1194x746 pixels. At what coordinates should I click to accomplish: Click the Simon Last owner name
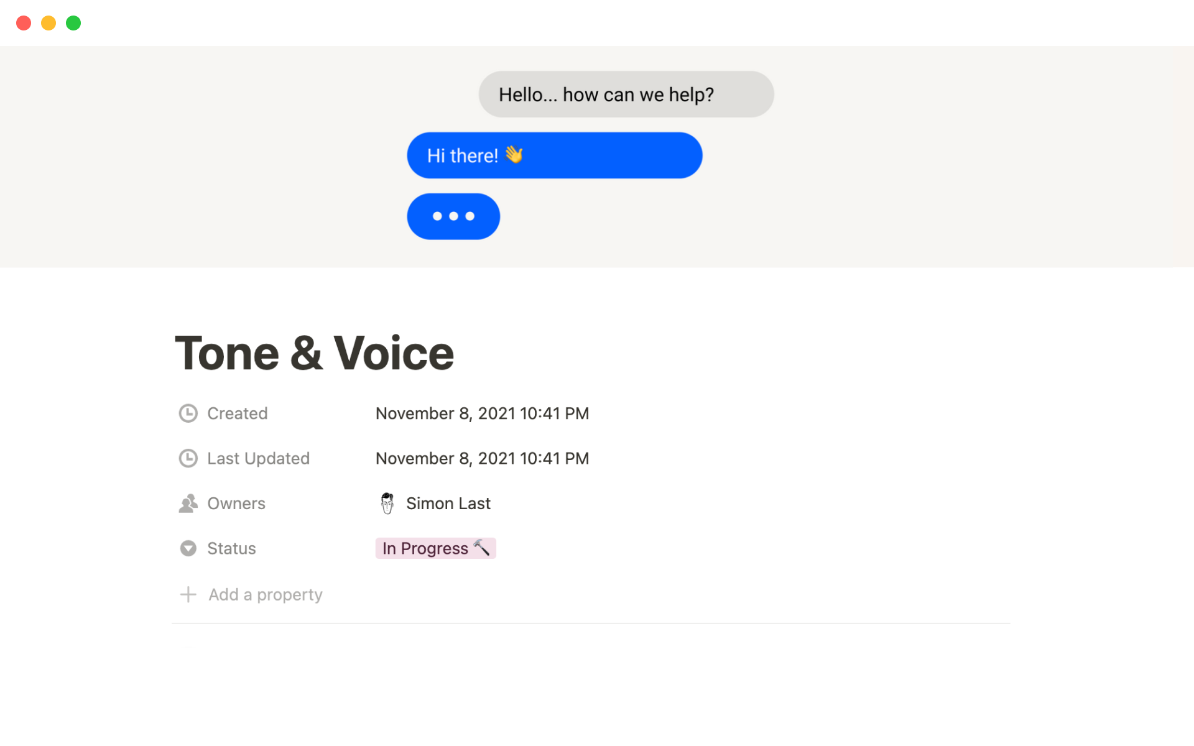pos(448,504)
